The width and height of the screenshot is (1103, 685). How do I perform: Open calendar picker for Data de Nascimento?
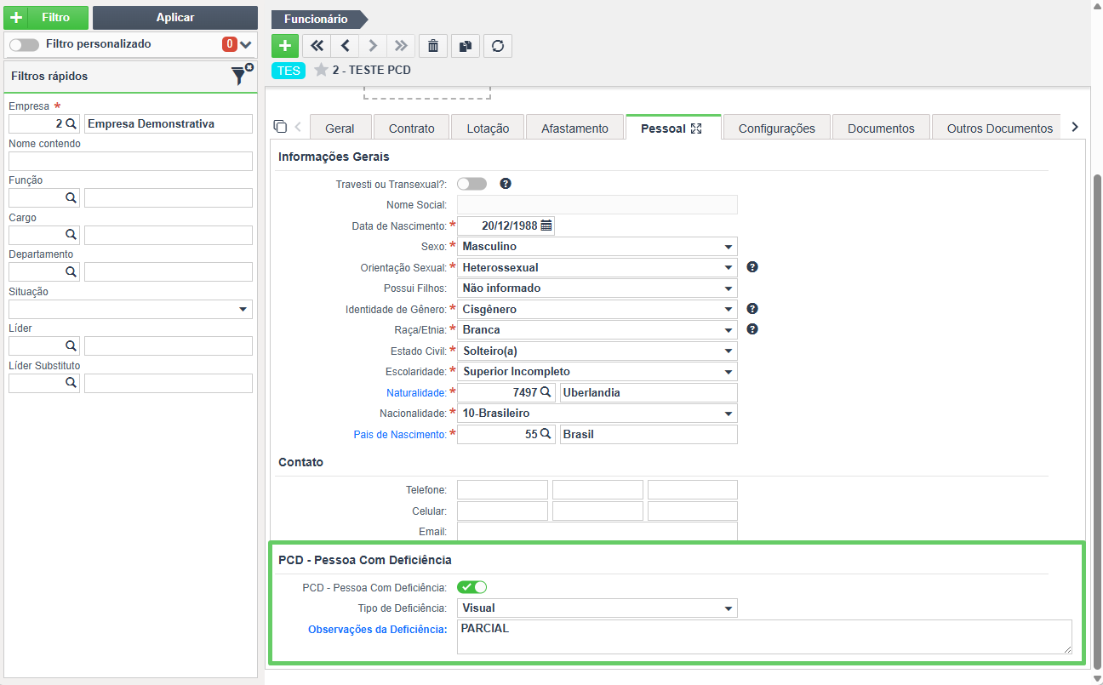[x=546, y=225]
